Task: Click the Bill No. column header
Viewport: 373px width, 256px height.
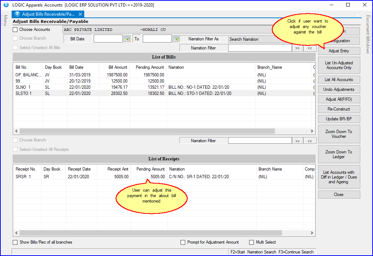Action: [x=28, y=67]
